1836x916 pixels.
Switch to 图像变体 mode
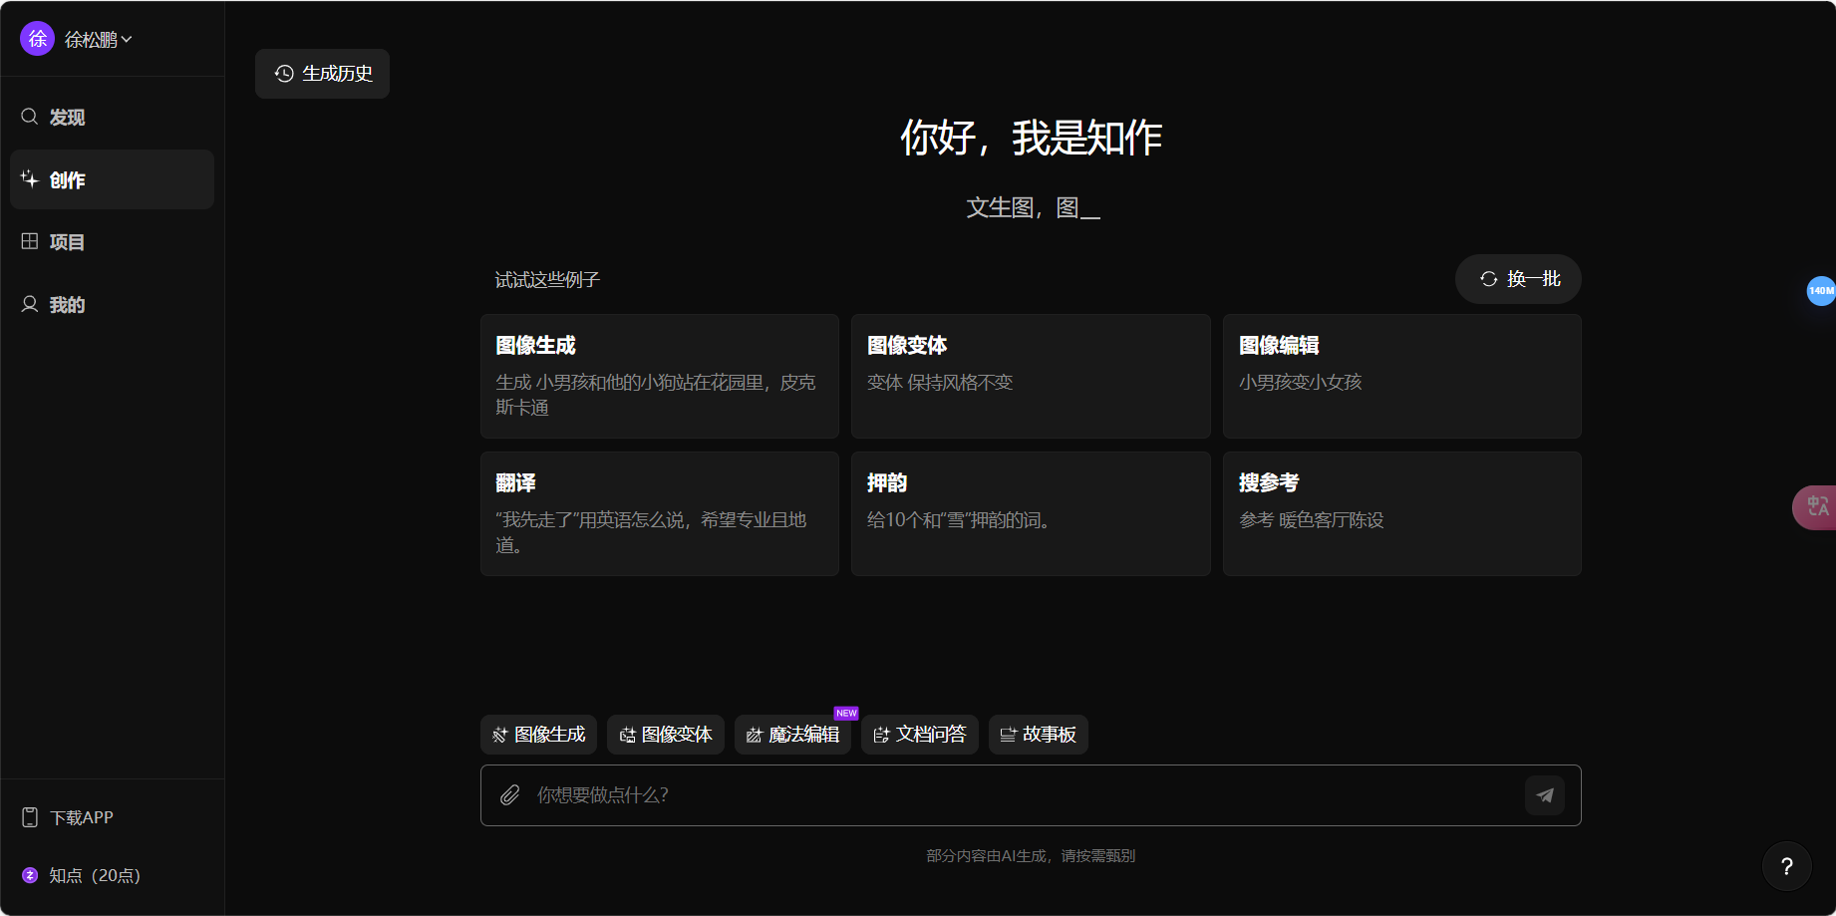666,735
